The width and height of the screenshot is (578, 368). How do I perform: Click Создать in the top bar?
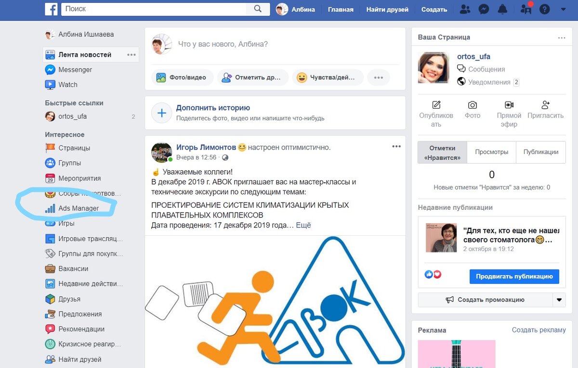pos(434,9)
